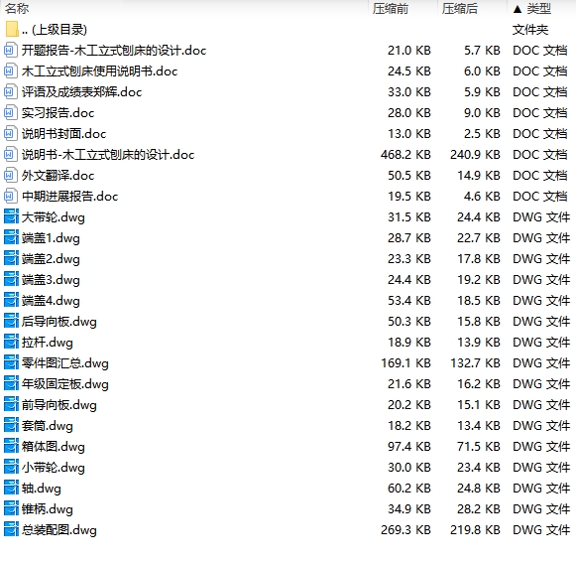Click file name 端盖4.dwg
This screenshot has height=563, width=576.
click(x=51, y=301)
